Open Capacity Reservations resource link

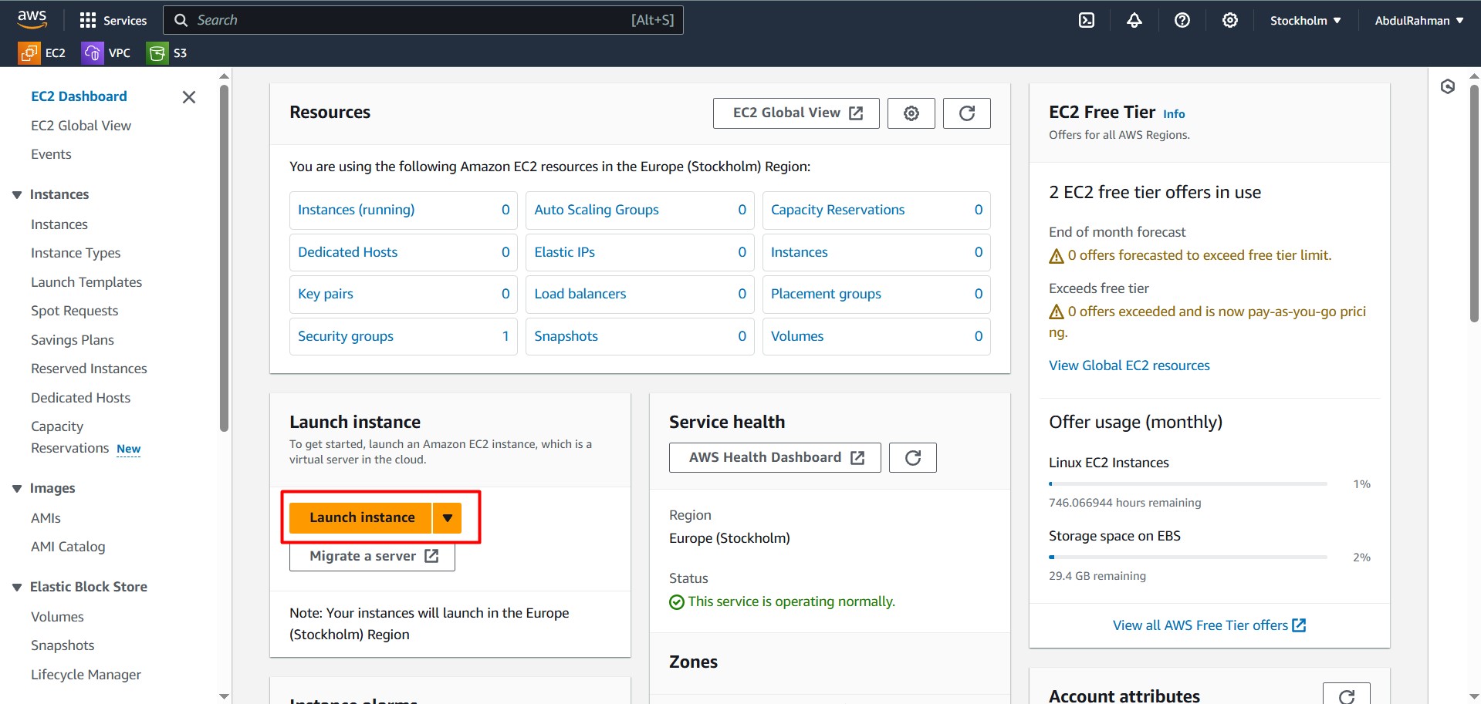click(x=837, y=210)
